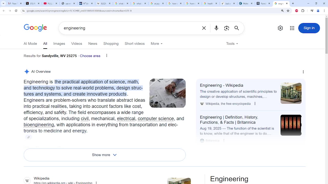Open the civil link in overview
328x184 pixels.
coord(85,119)
